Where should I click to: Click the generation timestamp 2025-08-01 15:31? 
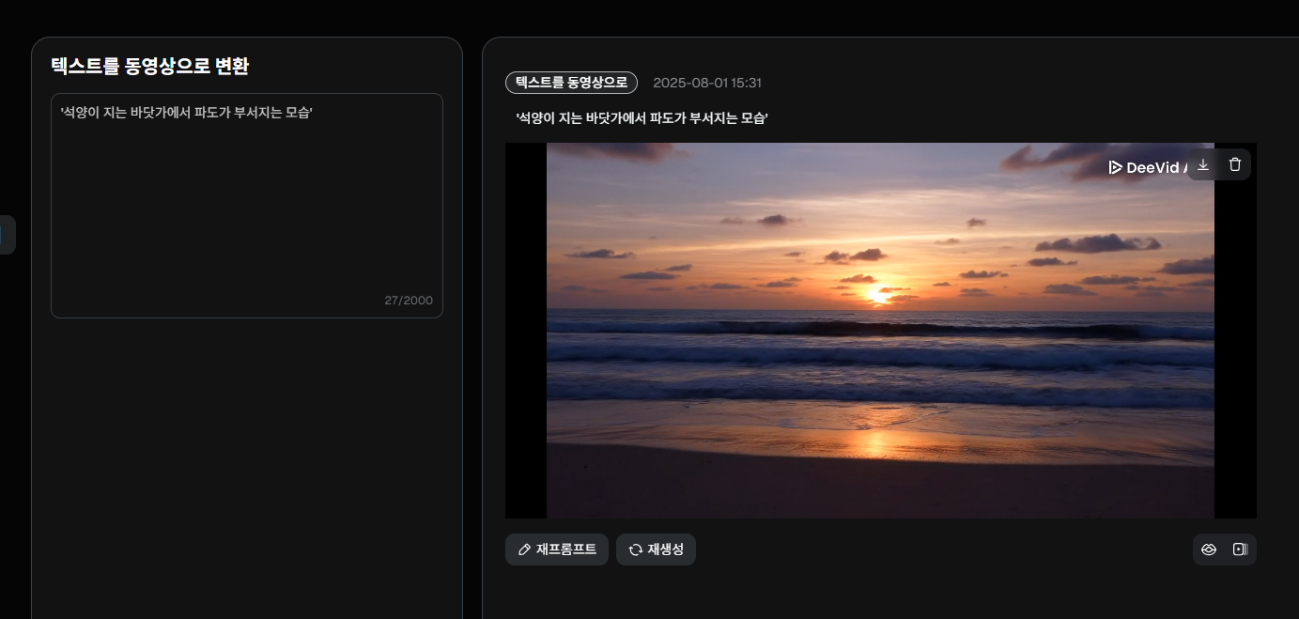[709, 83]
